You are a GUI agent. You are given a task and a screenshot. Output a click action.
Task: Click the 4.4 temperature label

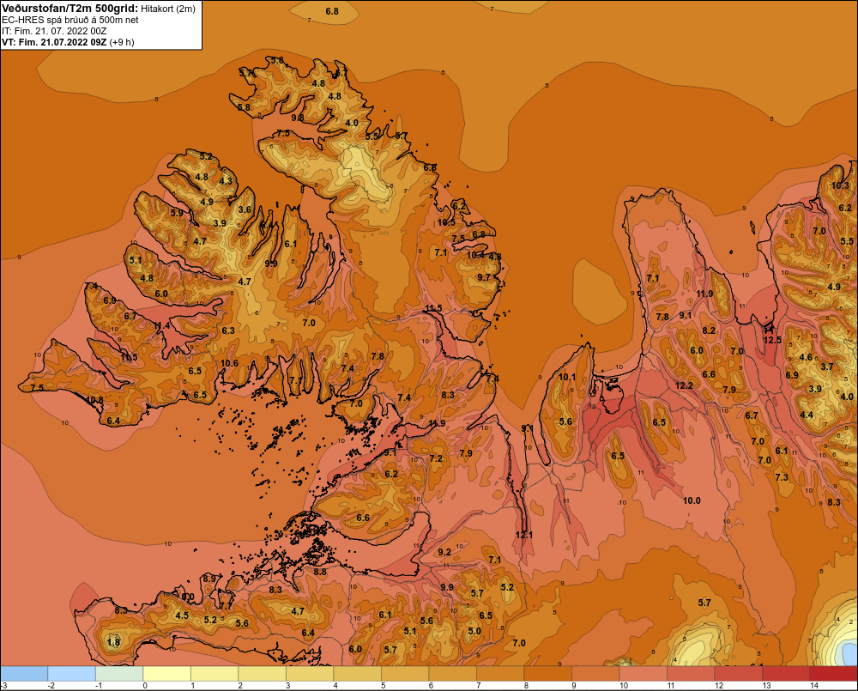807,415
